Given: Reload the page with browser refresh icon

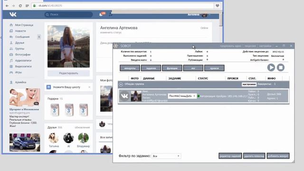Looking at the screenshot, I should pyautogui.click(x=20, y=6).
